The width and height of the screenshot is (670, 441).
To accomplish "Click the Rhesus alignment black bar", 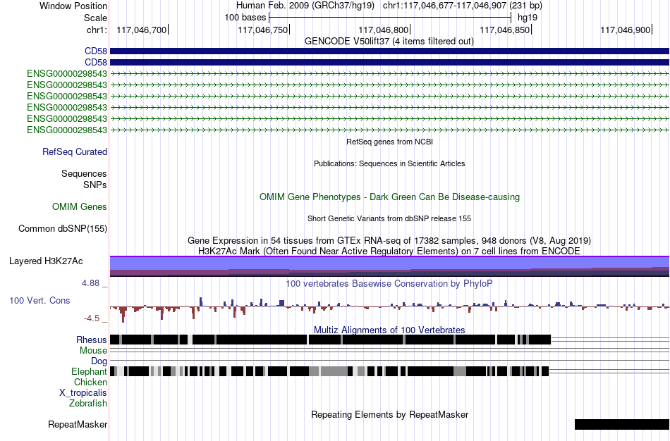I will 330,340.
